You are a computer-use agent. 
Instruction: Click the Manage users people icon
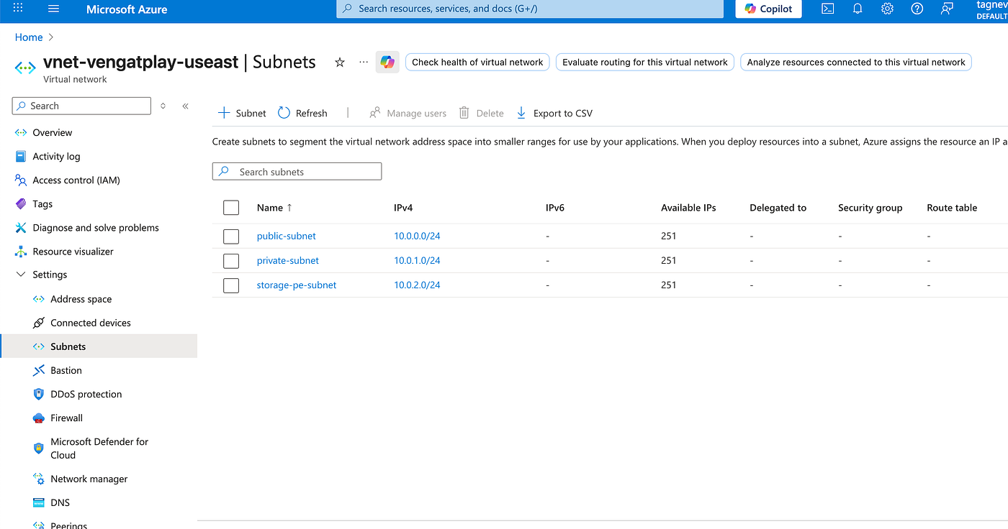click(x=374, y=113)
